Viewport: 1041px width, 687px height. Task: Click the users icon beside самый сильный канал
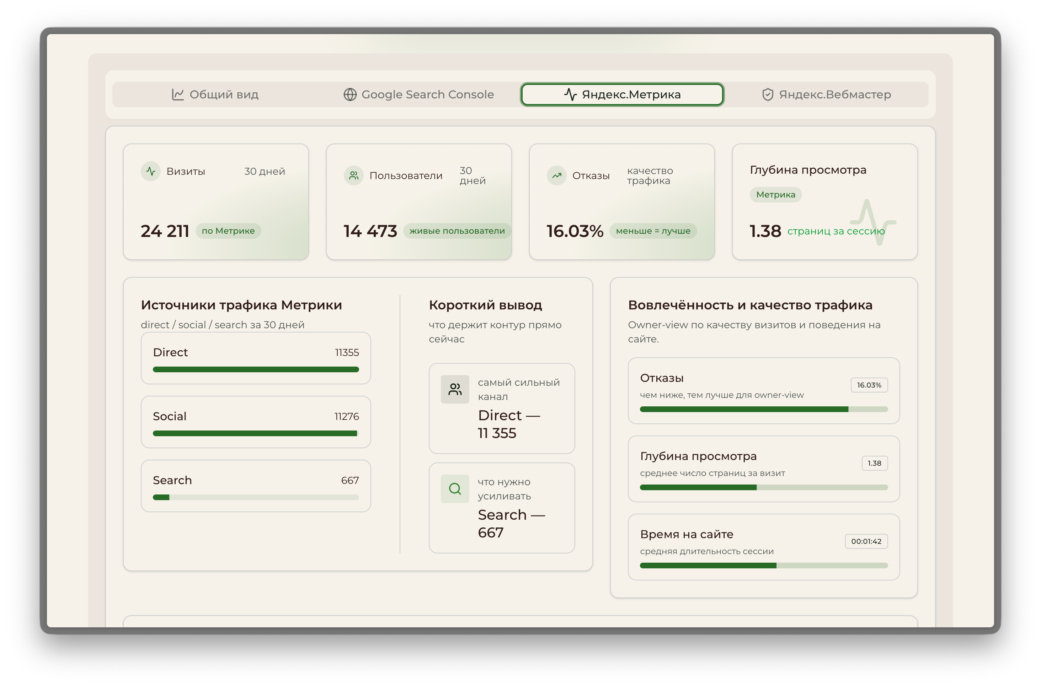tap(455, 389)
